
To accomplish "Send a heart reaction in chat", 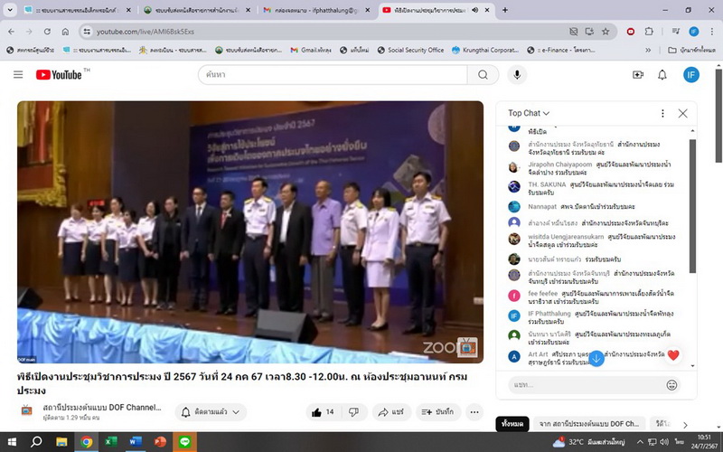I will [x=673, y=355].
